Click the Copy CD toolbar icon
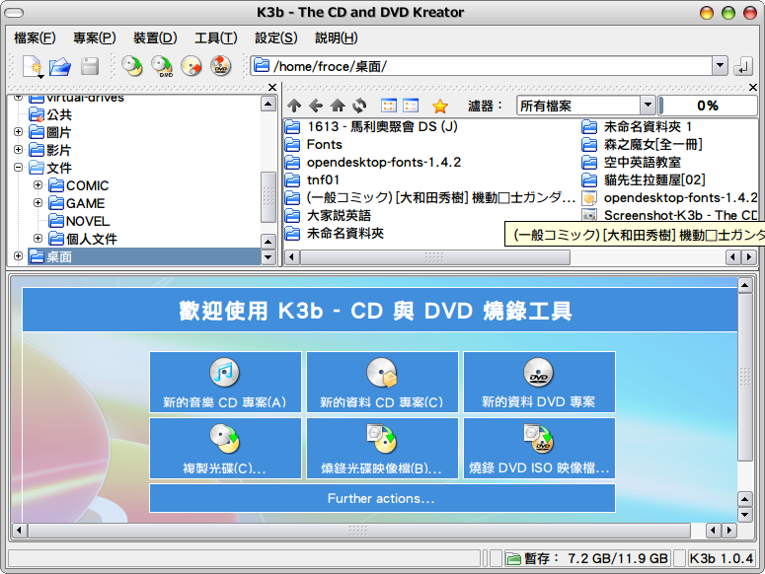Image resolution: width=765 pixels, height=574 pixels. point(132,66)
